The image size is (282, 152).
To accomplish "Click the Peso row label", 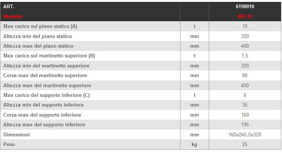I will tap(9, 144).
